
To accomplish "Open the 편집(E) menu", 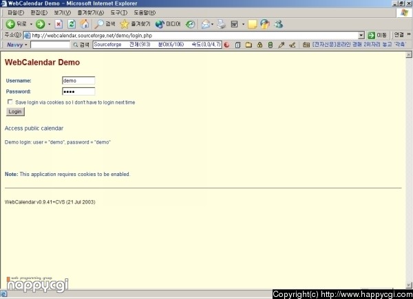I will (39, 12).
